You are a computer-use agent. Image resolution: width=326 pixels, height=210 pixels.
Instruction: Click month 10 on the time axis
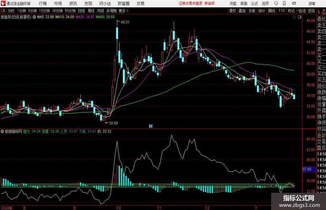(119, 208)
